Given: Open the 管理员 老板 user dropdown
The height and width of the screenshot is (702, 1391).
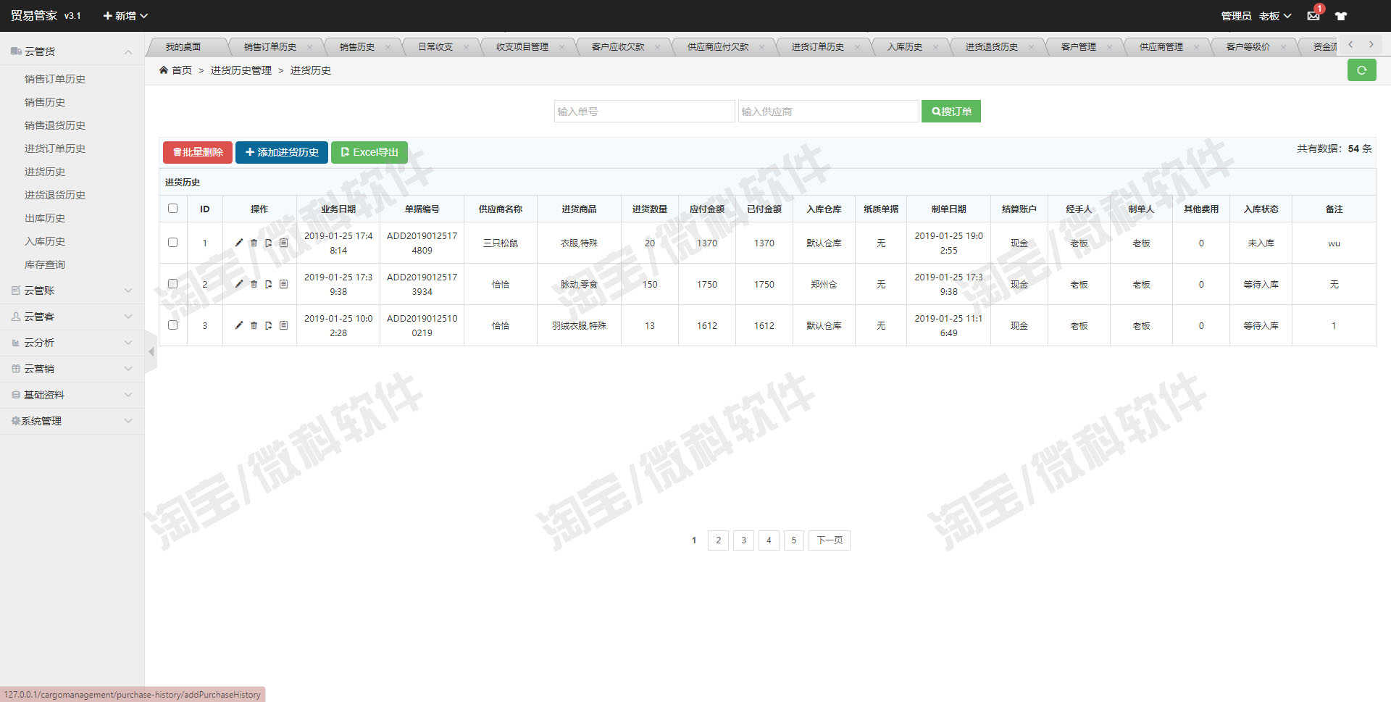Looking at the screenshot, I should click(1256, 15).
